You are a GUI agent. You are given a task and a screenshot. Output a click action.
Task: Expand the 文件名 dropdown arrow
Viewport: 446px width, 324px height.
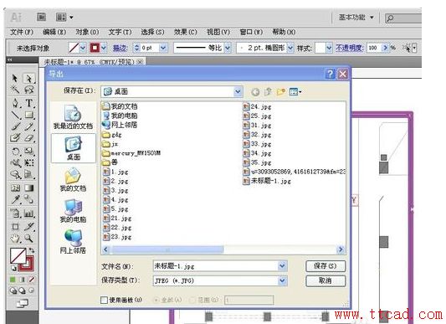click(282, 266)
